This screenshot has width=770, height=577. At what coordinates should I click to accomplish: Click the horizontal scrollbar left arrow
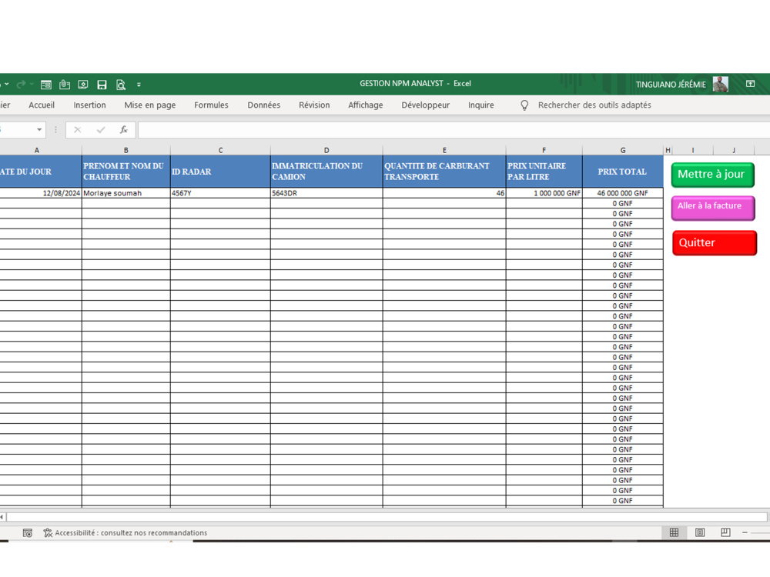[x=2, y=517]
